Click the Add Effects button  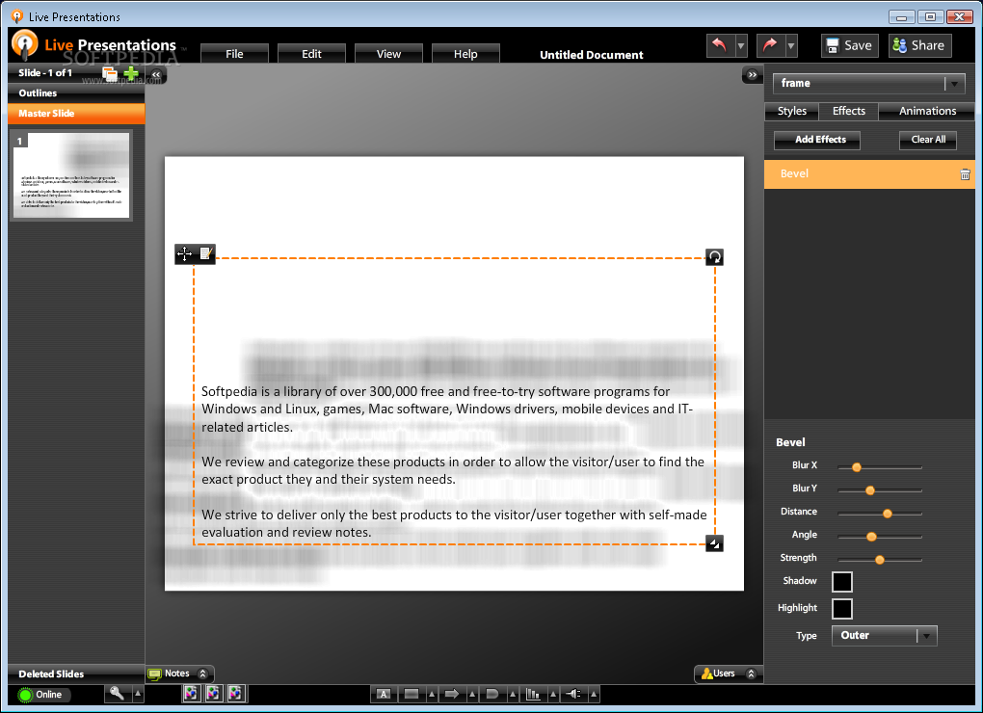(x=817, y=140)
